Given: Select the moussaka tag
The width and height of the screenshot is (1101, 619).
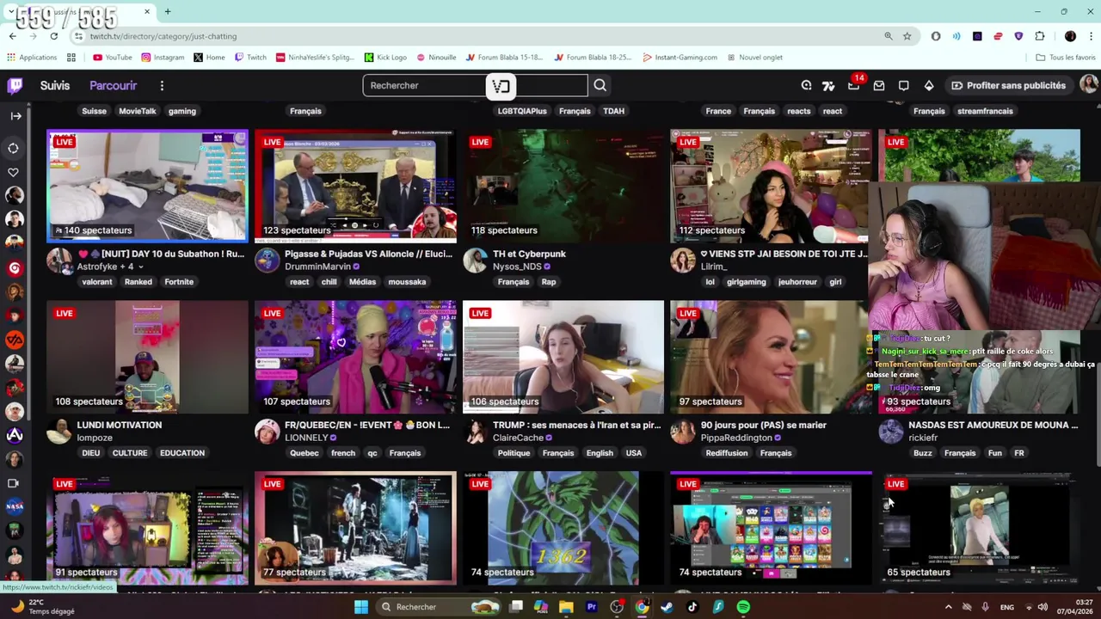Looking at the screenshot, I should [x=407, y=282].
